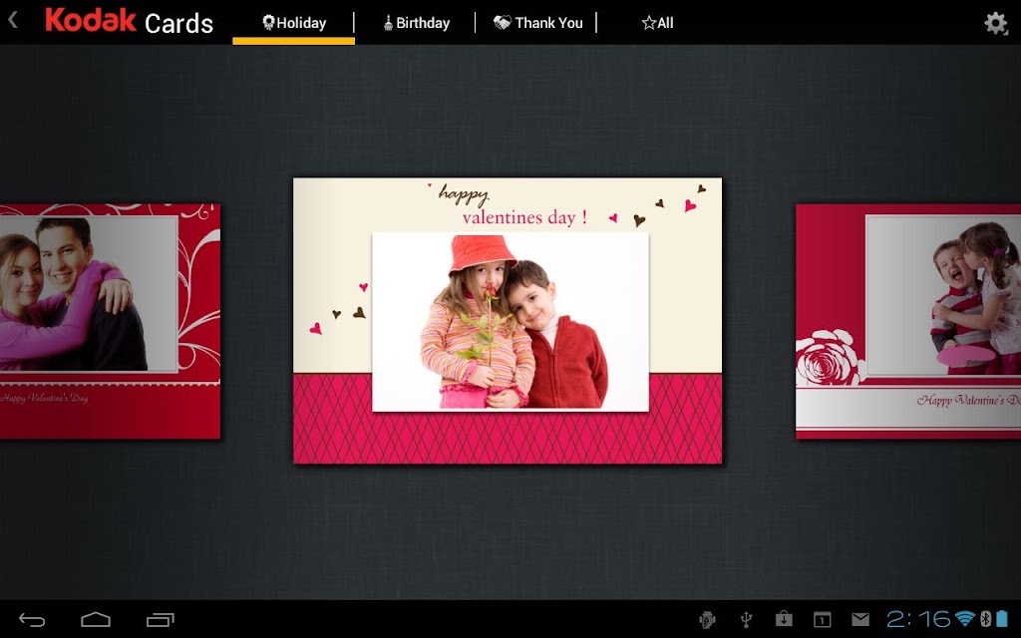Pick the rose card with kissing kids
Viewport: 1021px width, 638px height.
[x=908, y=321]
